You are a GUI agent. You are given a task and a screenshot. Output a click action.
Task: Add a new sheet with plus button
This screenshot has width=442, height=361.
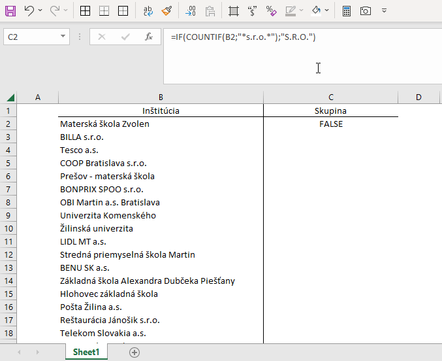(x=134, y=352)
